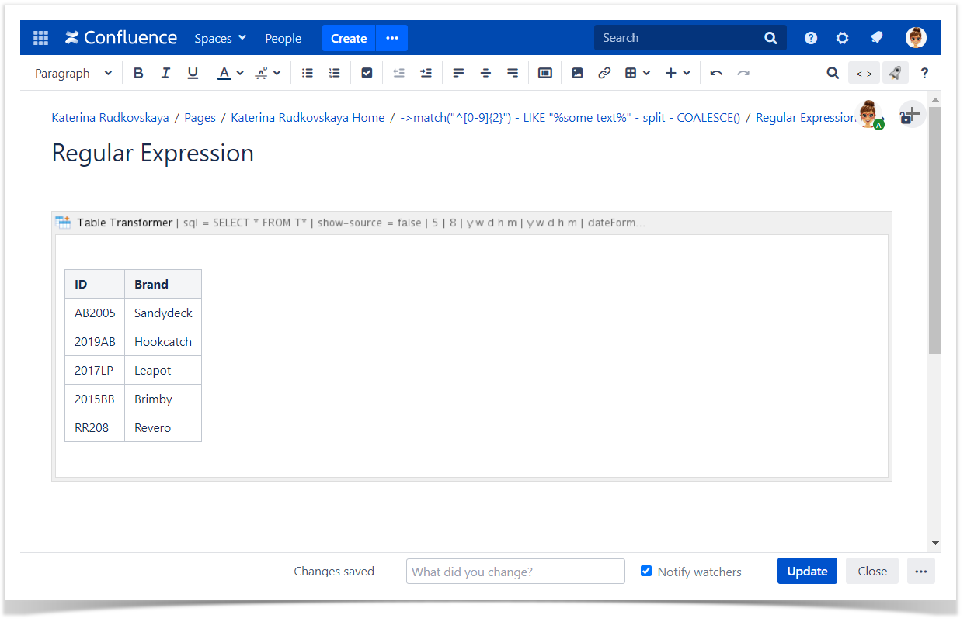This screenshot has width=967, height=622.
Task: Click the 'What did you change?' field
Action: pyautogui.click(x=515, y=572)
